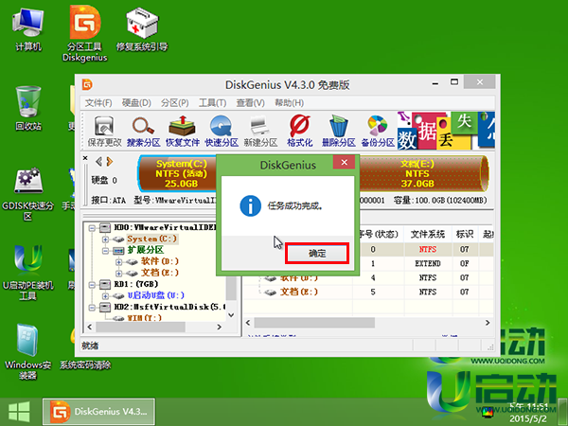
Task: Choose the 删除分区 delete partition tool
Action: (339, 132)
